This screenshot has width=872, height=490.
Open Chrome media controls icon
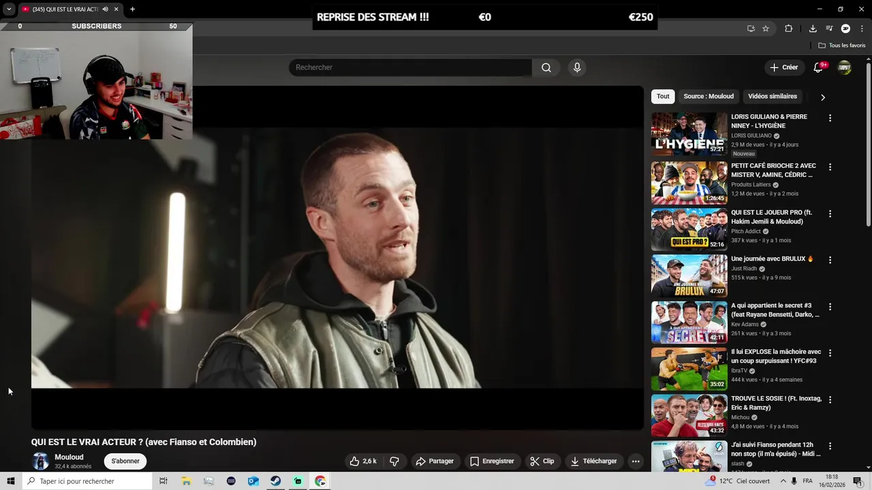coord(829,29)
